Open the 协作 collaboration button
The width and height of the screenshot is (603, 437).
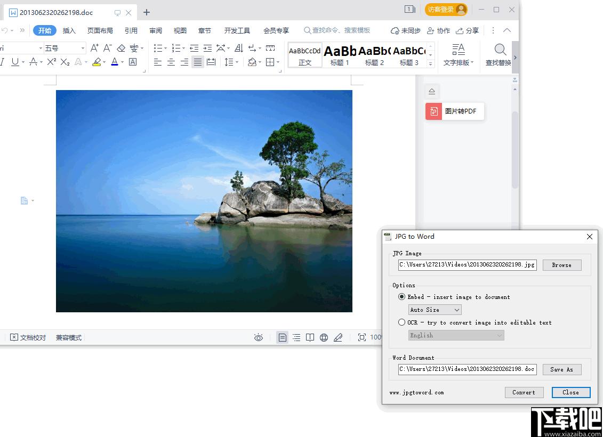[x=438, y=30]
